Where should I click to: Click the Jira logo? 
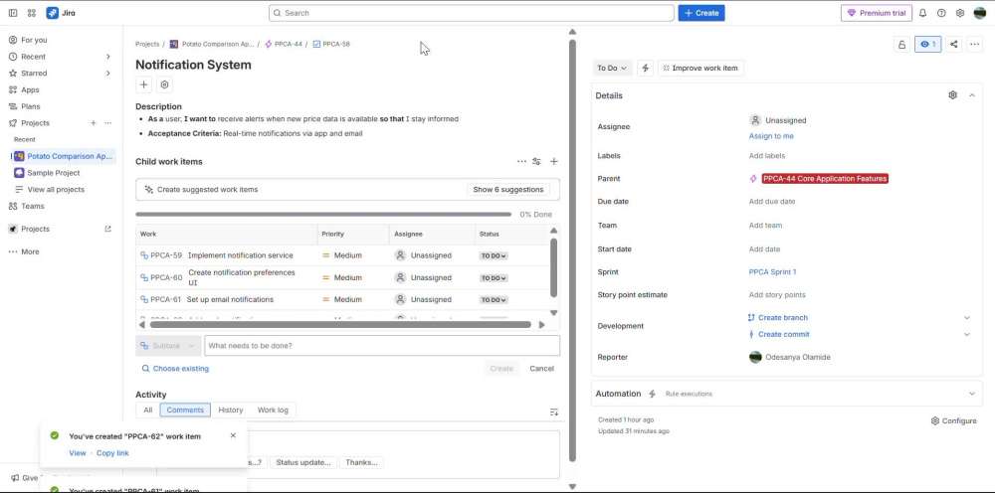tap(61, 13)
